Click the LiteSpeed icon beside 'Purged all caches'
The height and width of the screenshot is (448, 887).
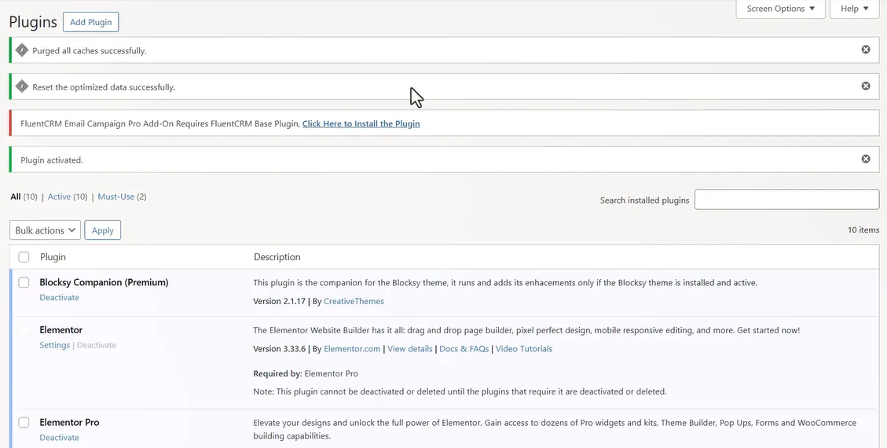(24, 50)
